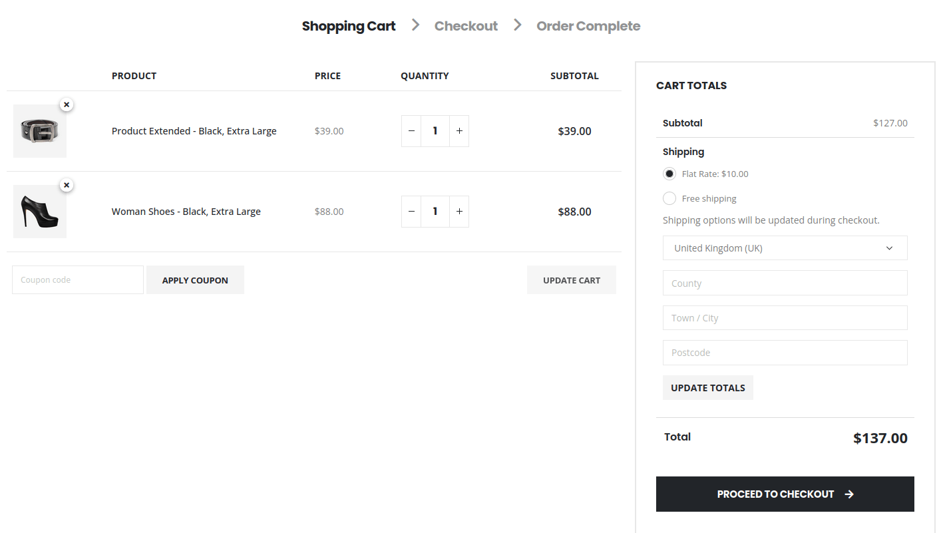
Task: Click the Woman Shoes product thumbnail
Action: [39, 211]
